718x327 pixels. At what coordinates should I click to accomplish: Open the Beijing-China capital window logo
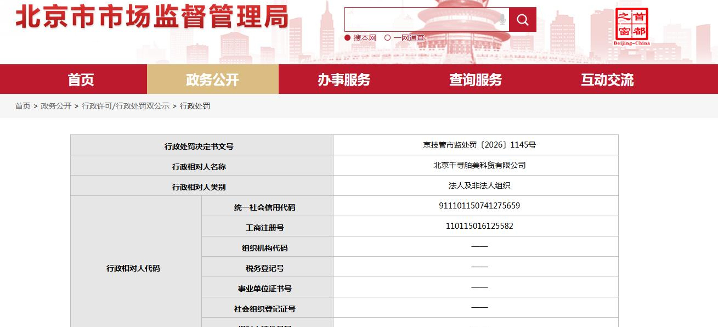631,26
